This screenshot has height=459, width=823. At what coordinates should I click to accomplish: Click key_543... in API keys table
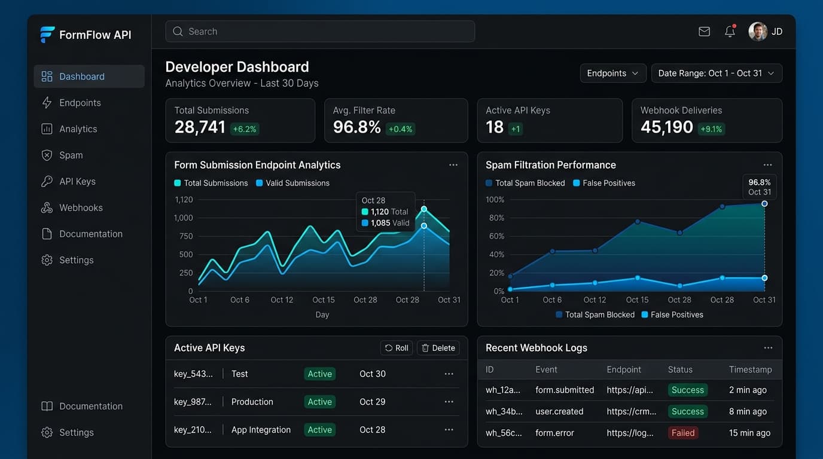point(193,374)
